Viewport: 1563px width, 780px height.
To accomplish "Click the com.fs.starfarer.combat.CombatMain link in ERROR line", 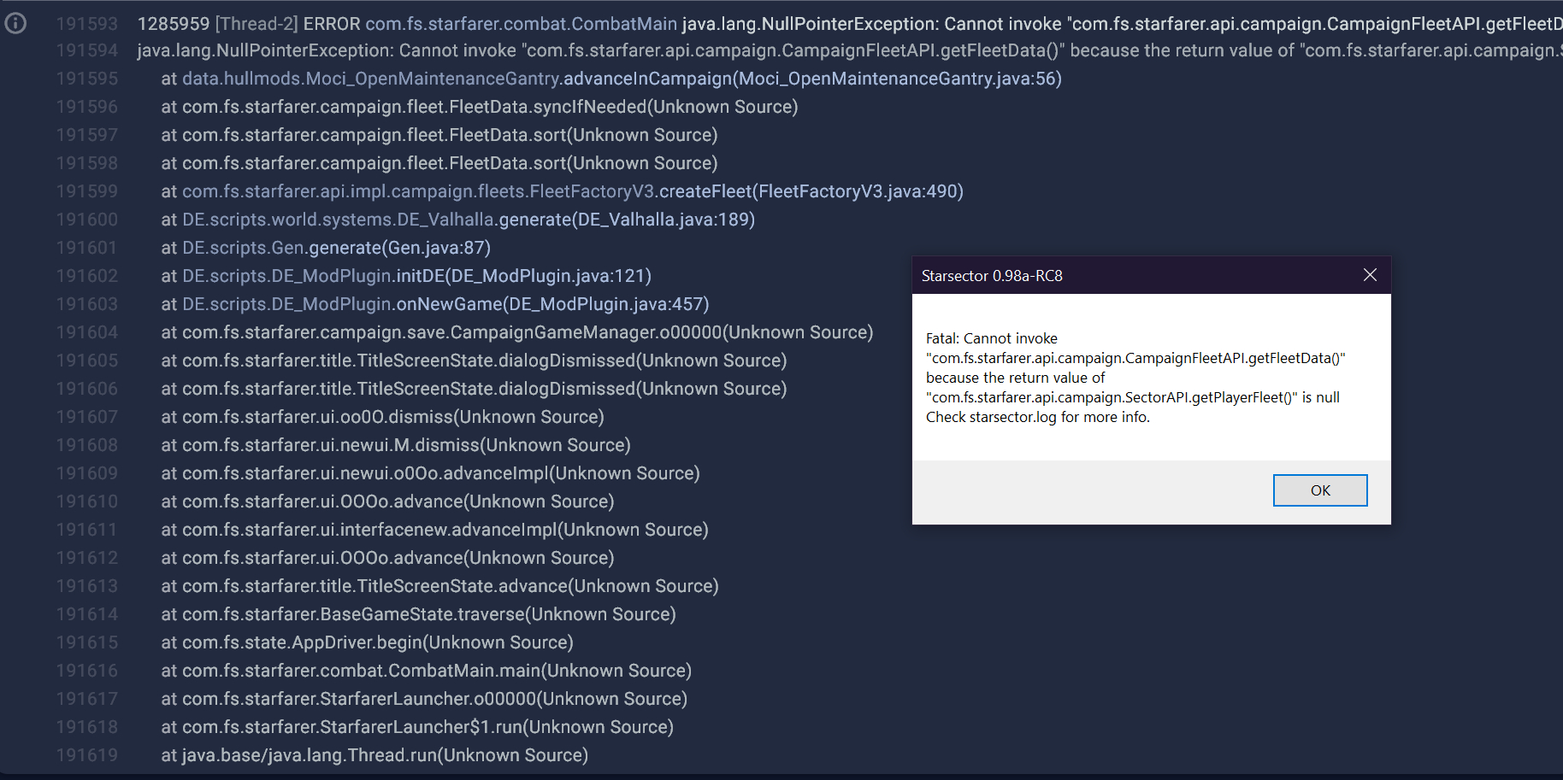I will point(521,24).
